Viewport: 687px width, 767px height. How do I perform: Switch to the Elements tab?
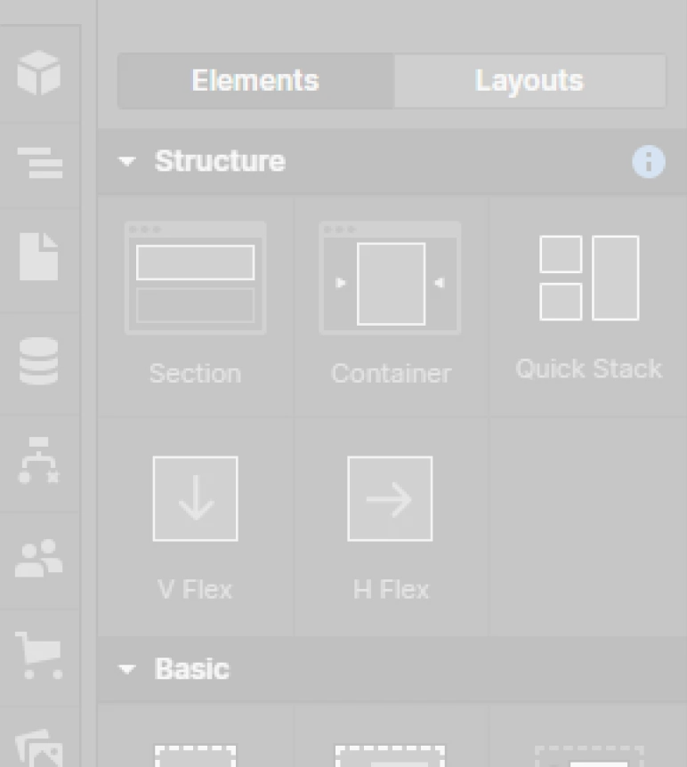(x=255, y=81)
